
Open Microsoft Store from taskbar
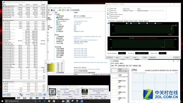coord(54,101)
